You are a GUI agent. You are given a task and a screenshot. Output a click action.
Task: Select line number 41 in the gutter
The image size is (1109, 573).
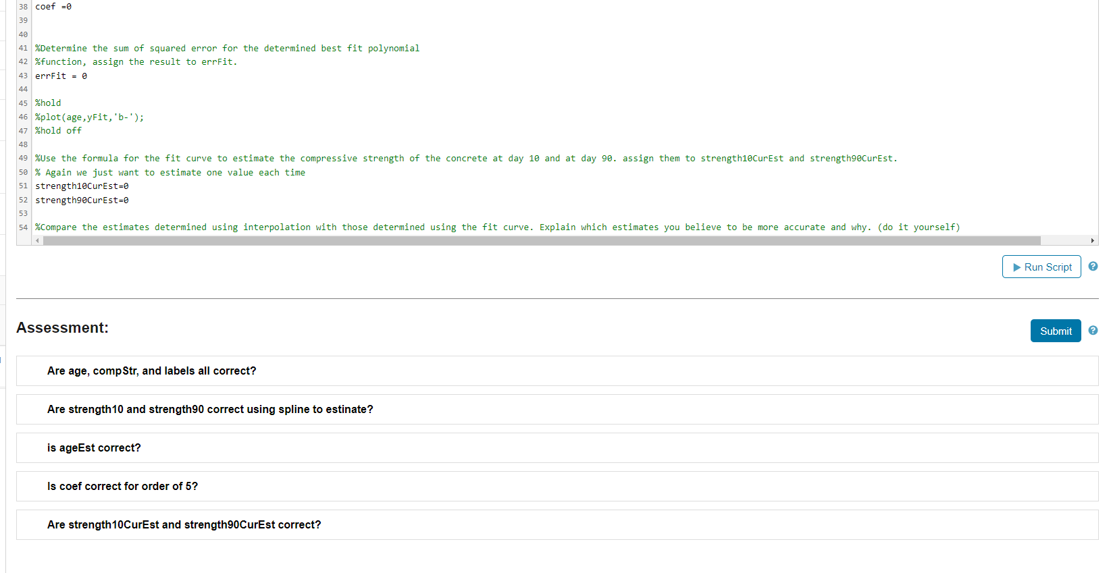pos(23,48)
